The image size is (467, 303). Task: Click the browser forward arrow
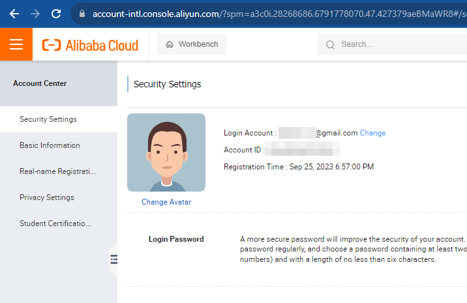35,13
